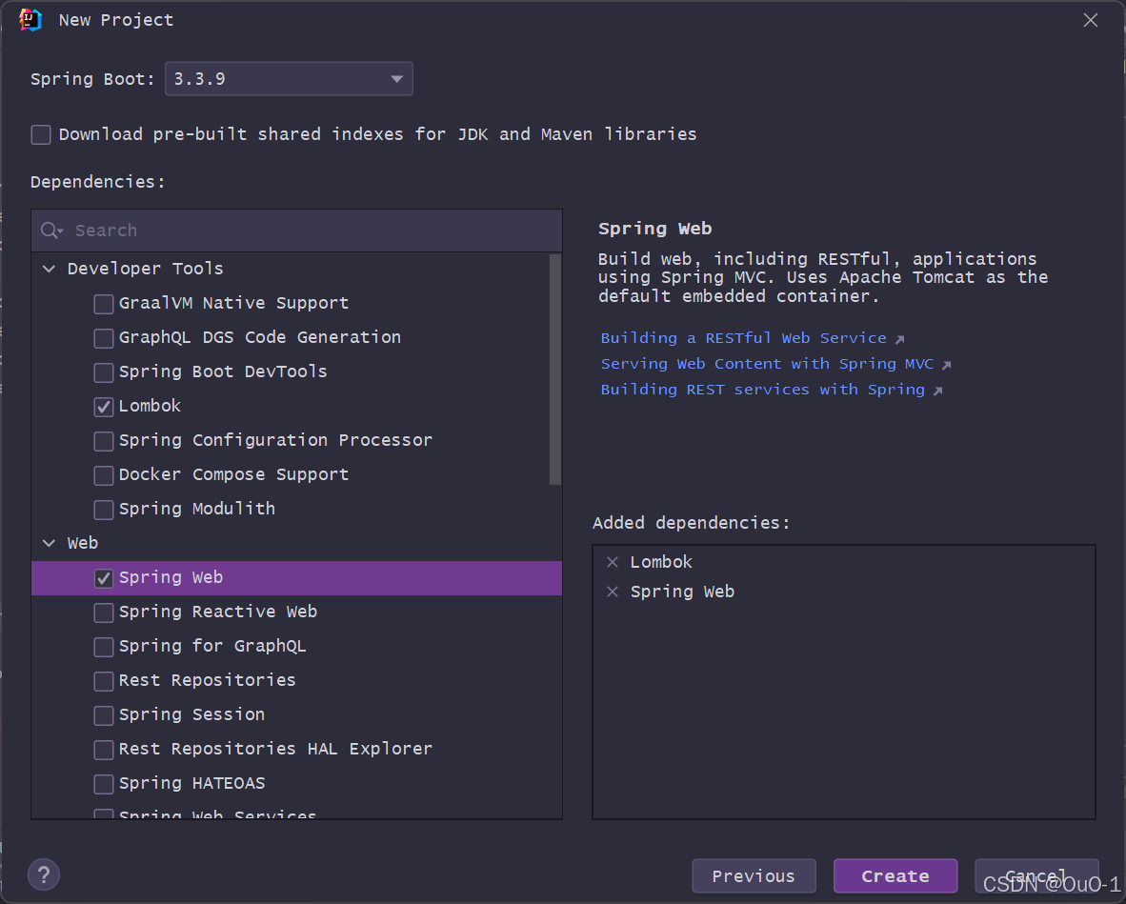Enable Docker Compose Support checkbox
Viewport: 1126px width, 904px height.
[104, 475]
